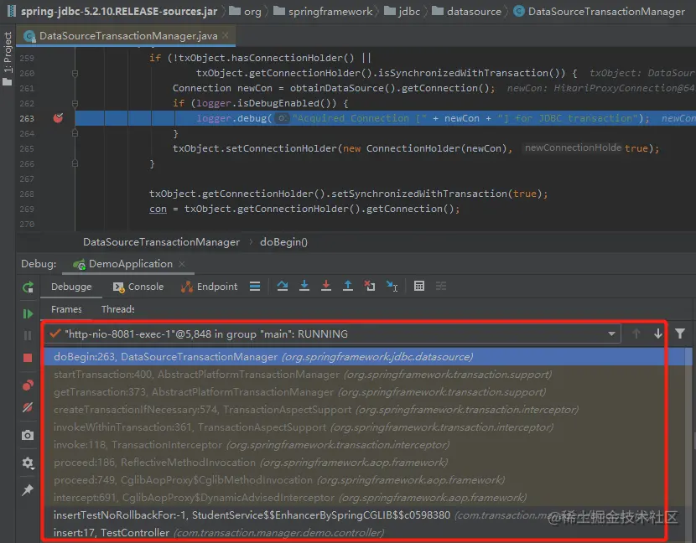The width and height of the screenshot is (696, 543).
Task: Click springframework folder breadcrumb
Action: (x=323, y=12)
